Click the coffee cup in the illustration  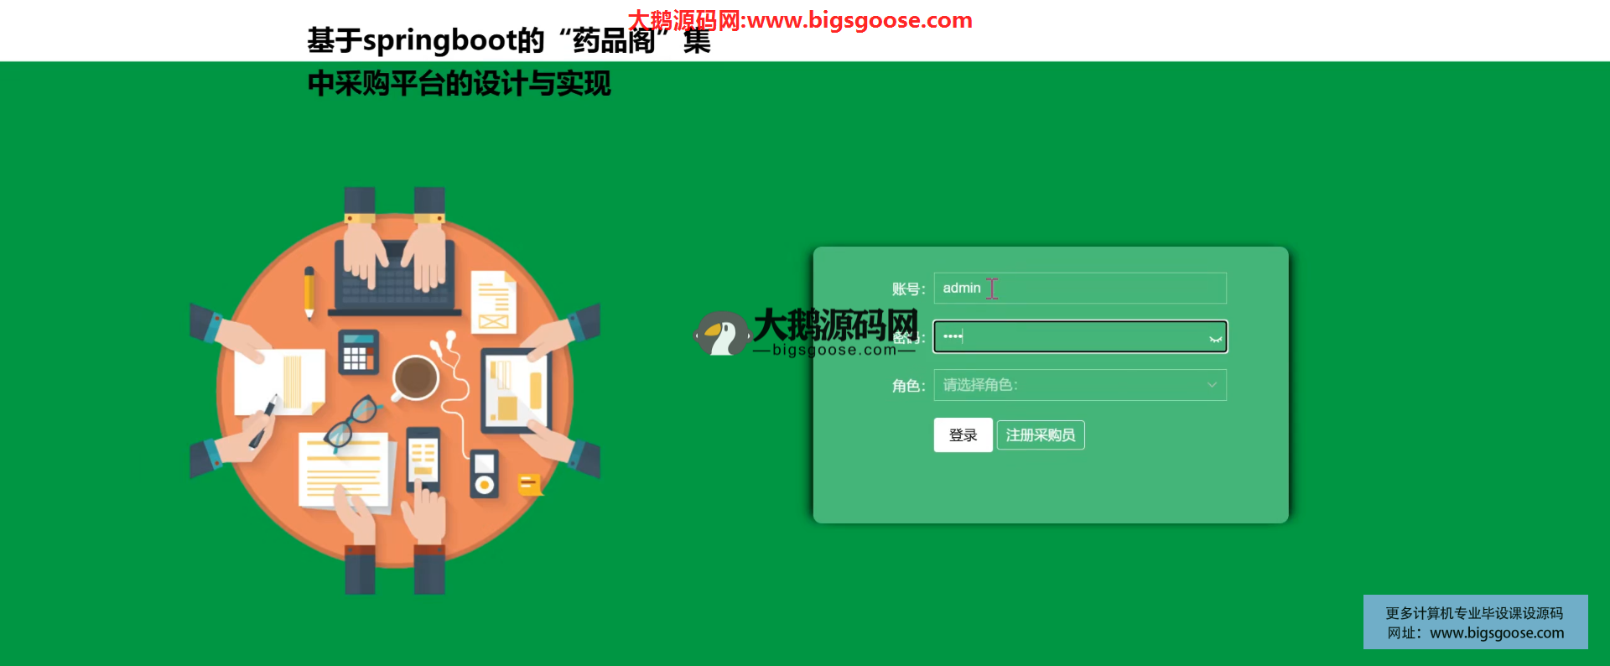(415, 377)
